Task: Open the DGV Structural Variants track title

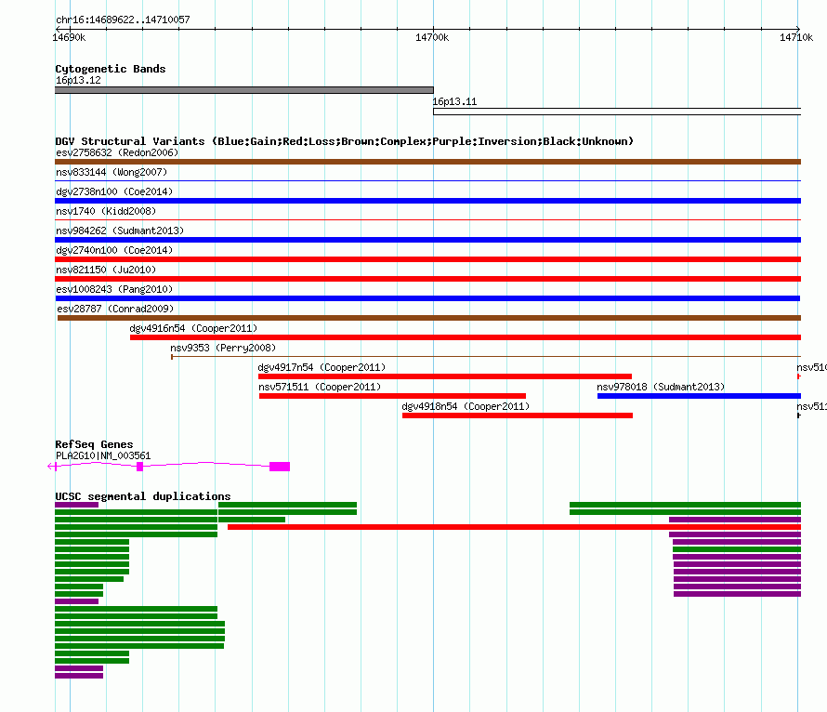Action: click(x=345, y=141)
